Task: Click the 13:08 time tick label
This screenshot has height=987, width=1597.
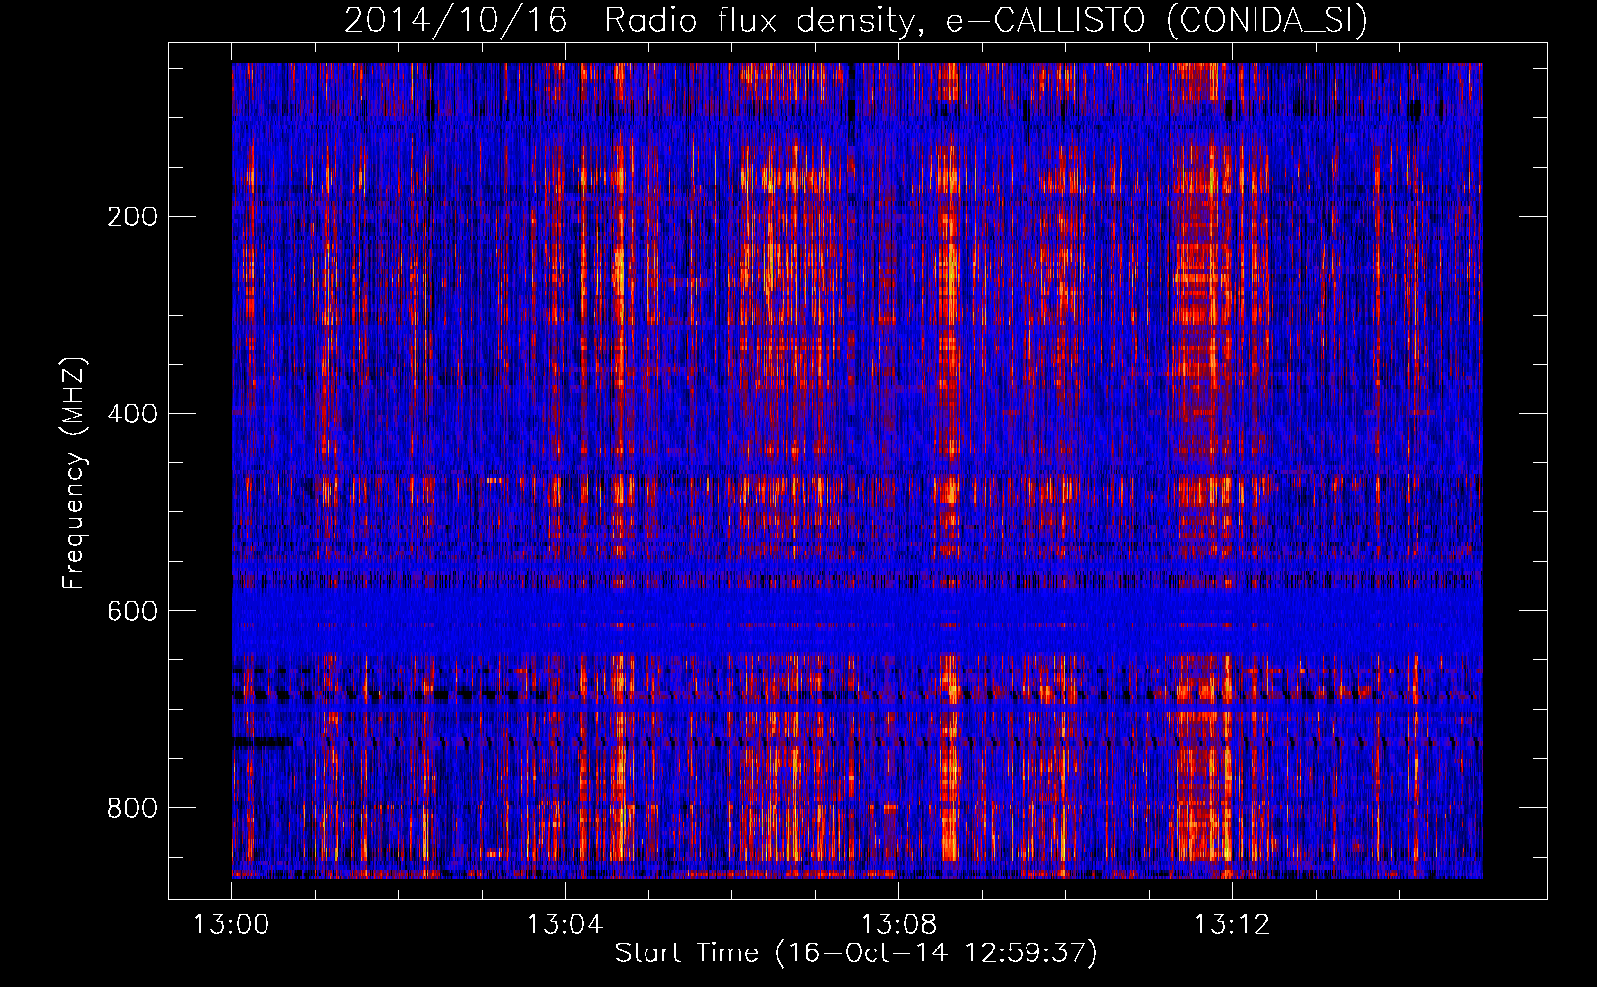Action: (x=898, y=924)
